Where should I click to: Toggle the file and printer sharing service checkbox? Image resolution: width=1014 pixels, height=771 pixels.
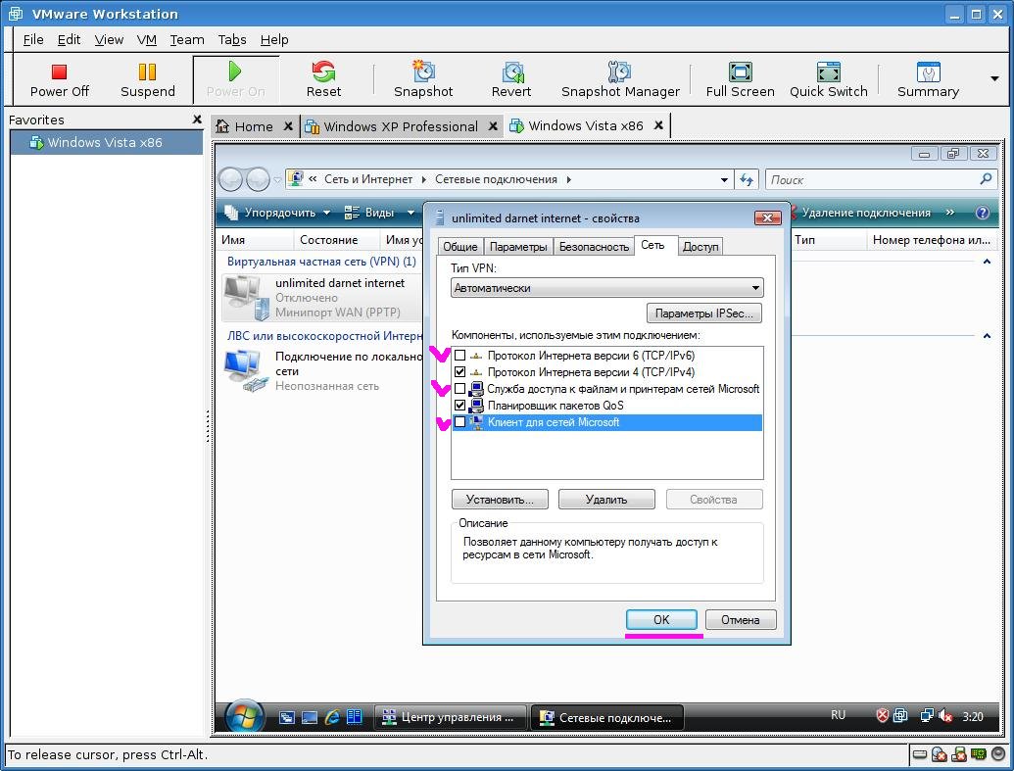[459, 389]
